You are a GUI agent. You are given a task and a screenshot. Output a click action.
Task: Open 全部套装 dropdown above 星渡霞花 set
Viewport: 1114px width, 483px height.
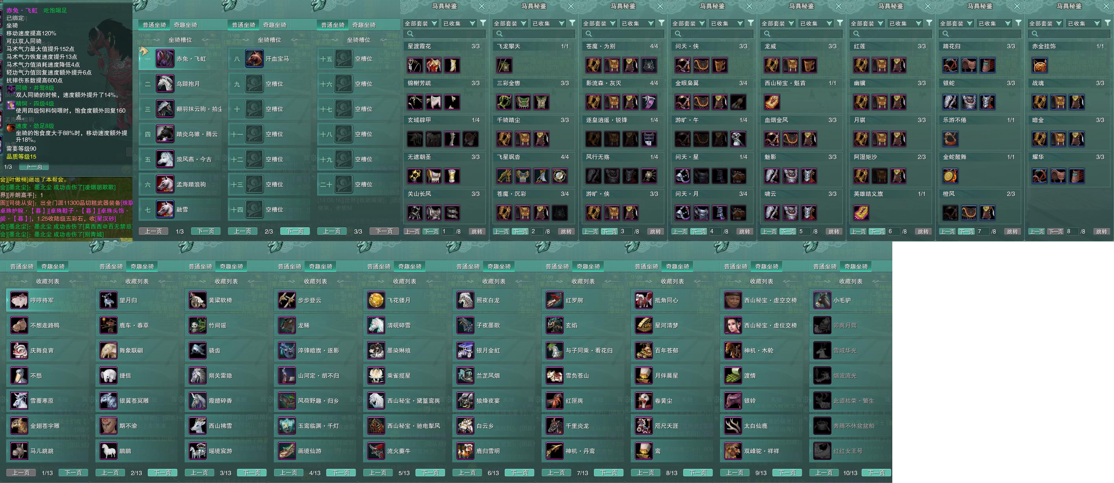pyautogui.click(x=421, y=23)
